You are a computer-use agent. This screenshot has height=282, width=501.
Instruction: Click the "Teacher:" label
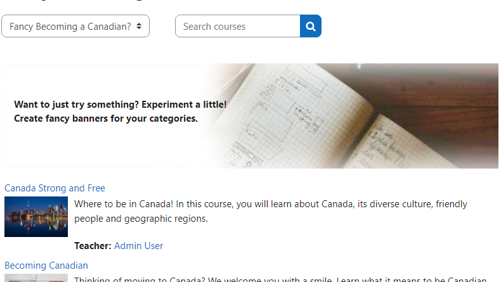[x=93, y=246]
